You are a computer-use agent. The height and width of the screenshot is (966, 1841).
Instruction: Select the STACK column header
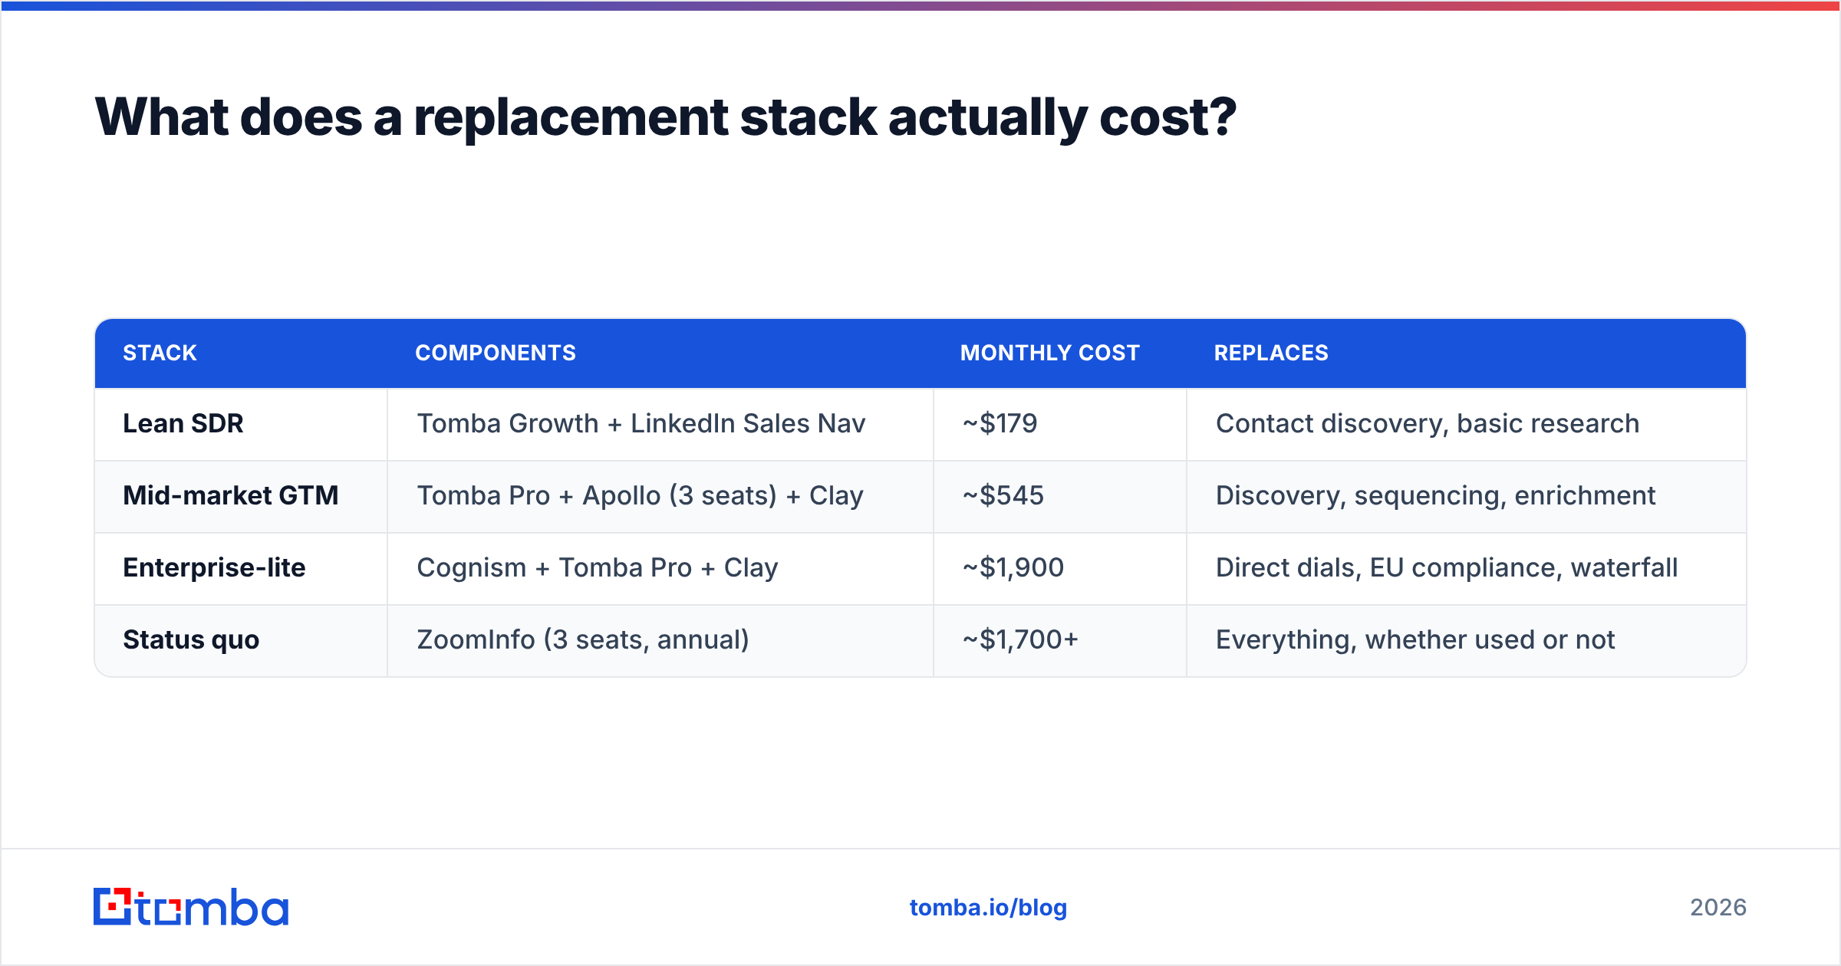tap(160, 353)
